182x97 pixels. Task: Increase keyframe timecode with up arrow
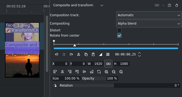click(139, 53)
